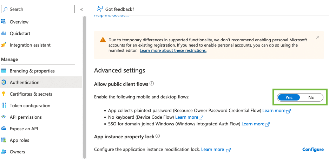Dismiss the warning banner
The image size is (329, 159).
point(317,37)
